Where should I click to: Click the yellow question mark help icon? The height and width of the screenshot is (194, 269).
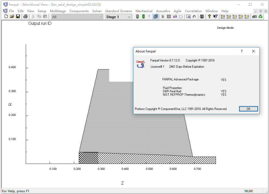209,17
